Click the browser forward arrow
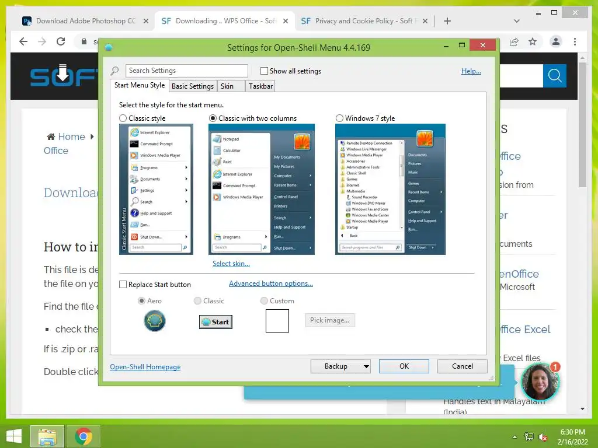Viewport: 598px width, 448px height. [x=42, y=41]
